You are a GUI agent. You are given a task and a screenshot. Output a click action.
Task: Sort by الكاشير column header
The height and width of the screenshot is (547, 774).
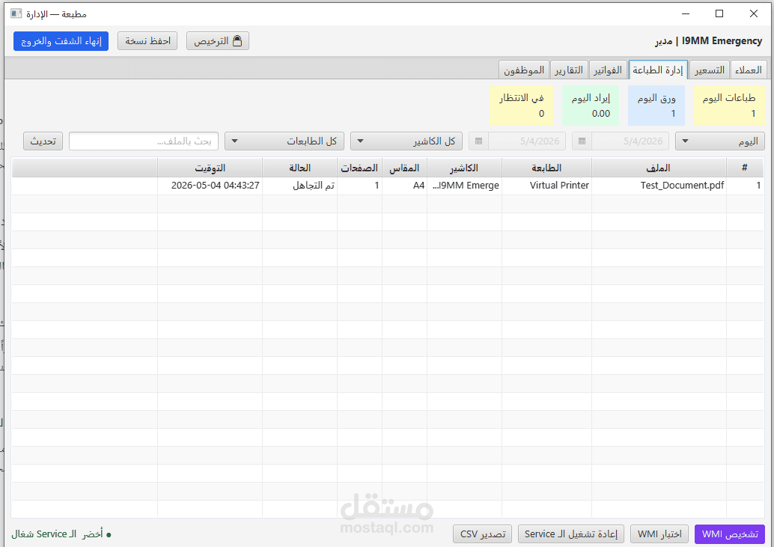coord(464,168)
